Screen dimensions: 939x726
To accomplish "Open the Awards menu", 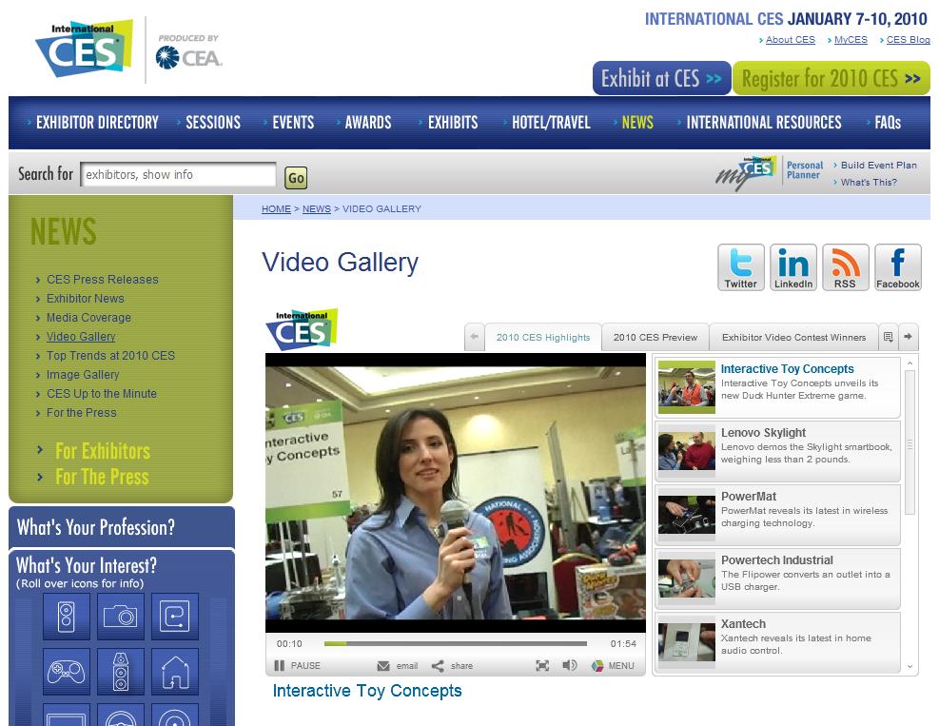I will click(x=367, y=122).
